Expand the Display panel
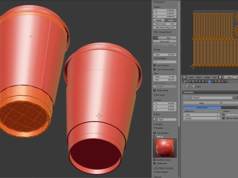The width and height of the screenshot is (238, 178). [x=154, y=124]
